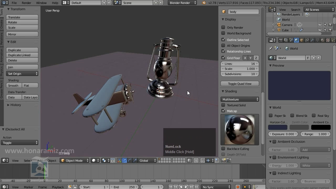Click the Toggle Quad View button
This screenshot has width=336, height=189.
240,84
